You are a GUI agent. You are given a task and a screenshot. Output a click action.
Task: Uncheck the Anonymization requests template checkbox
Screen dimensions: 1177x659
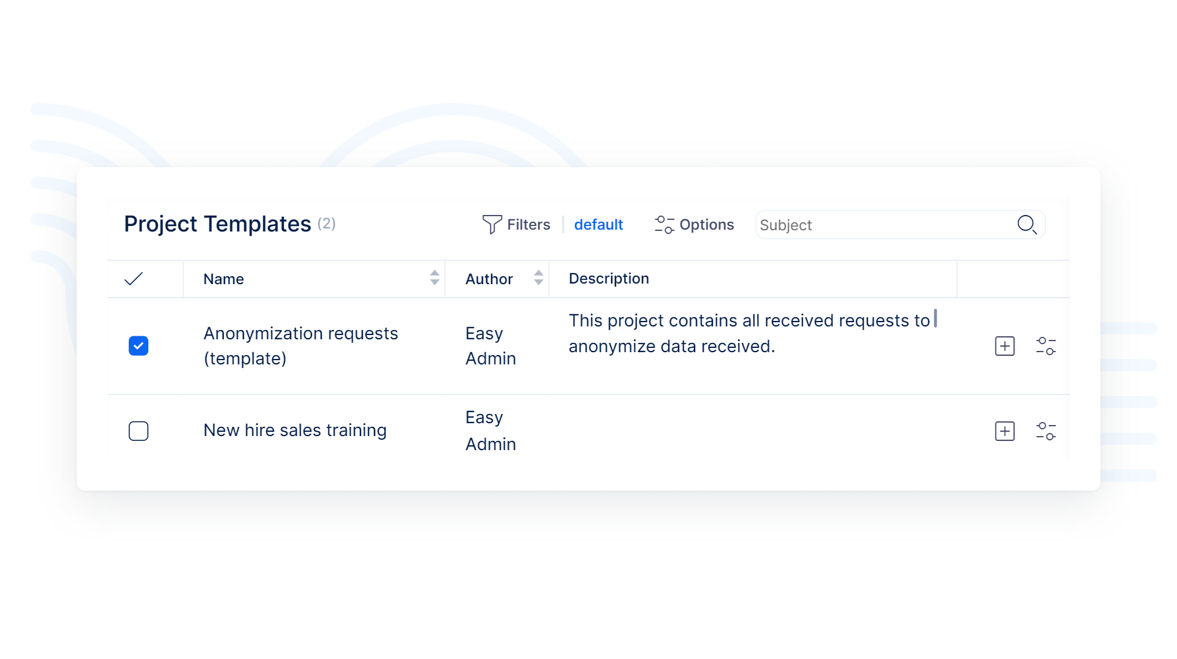(x=139, y=346)
